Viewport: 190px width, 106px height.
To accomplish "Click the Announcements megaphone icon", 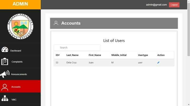I will pos(5,74).
